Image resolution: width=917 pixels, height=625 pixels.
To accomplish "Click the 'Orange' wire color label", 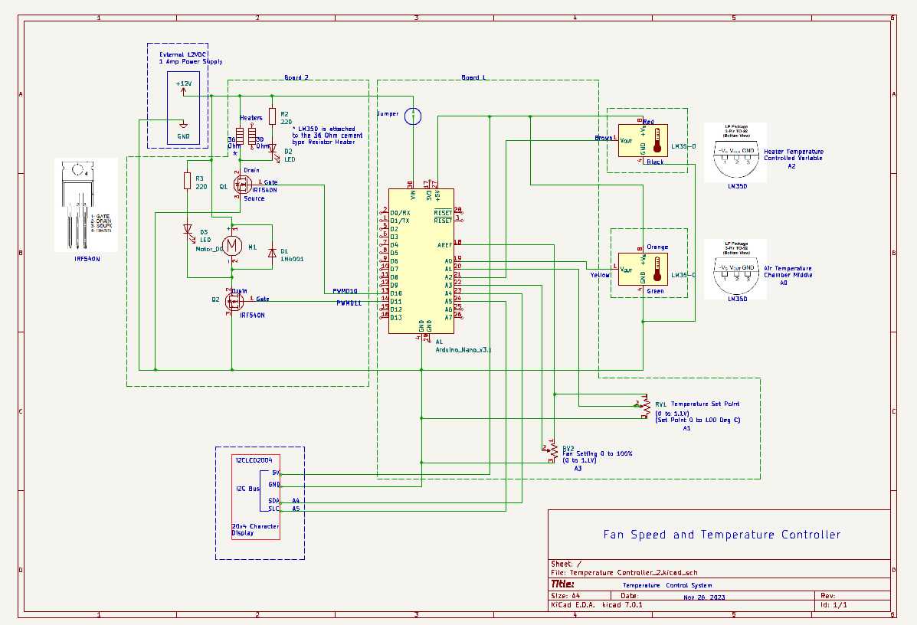I will 657,247.
